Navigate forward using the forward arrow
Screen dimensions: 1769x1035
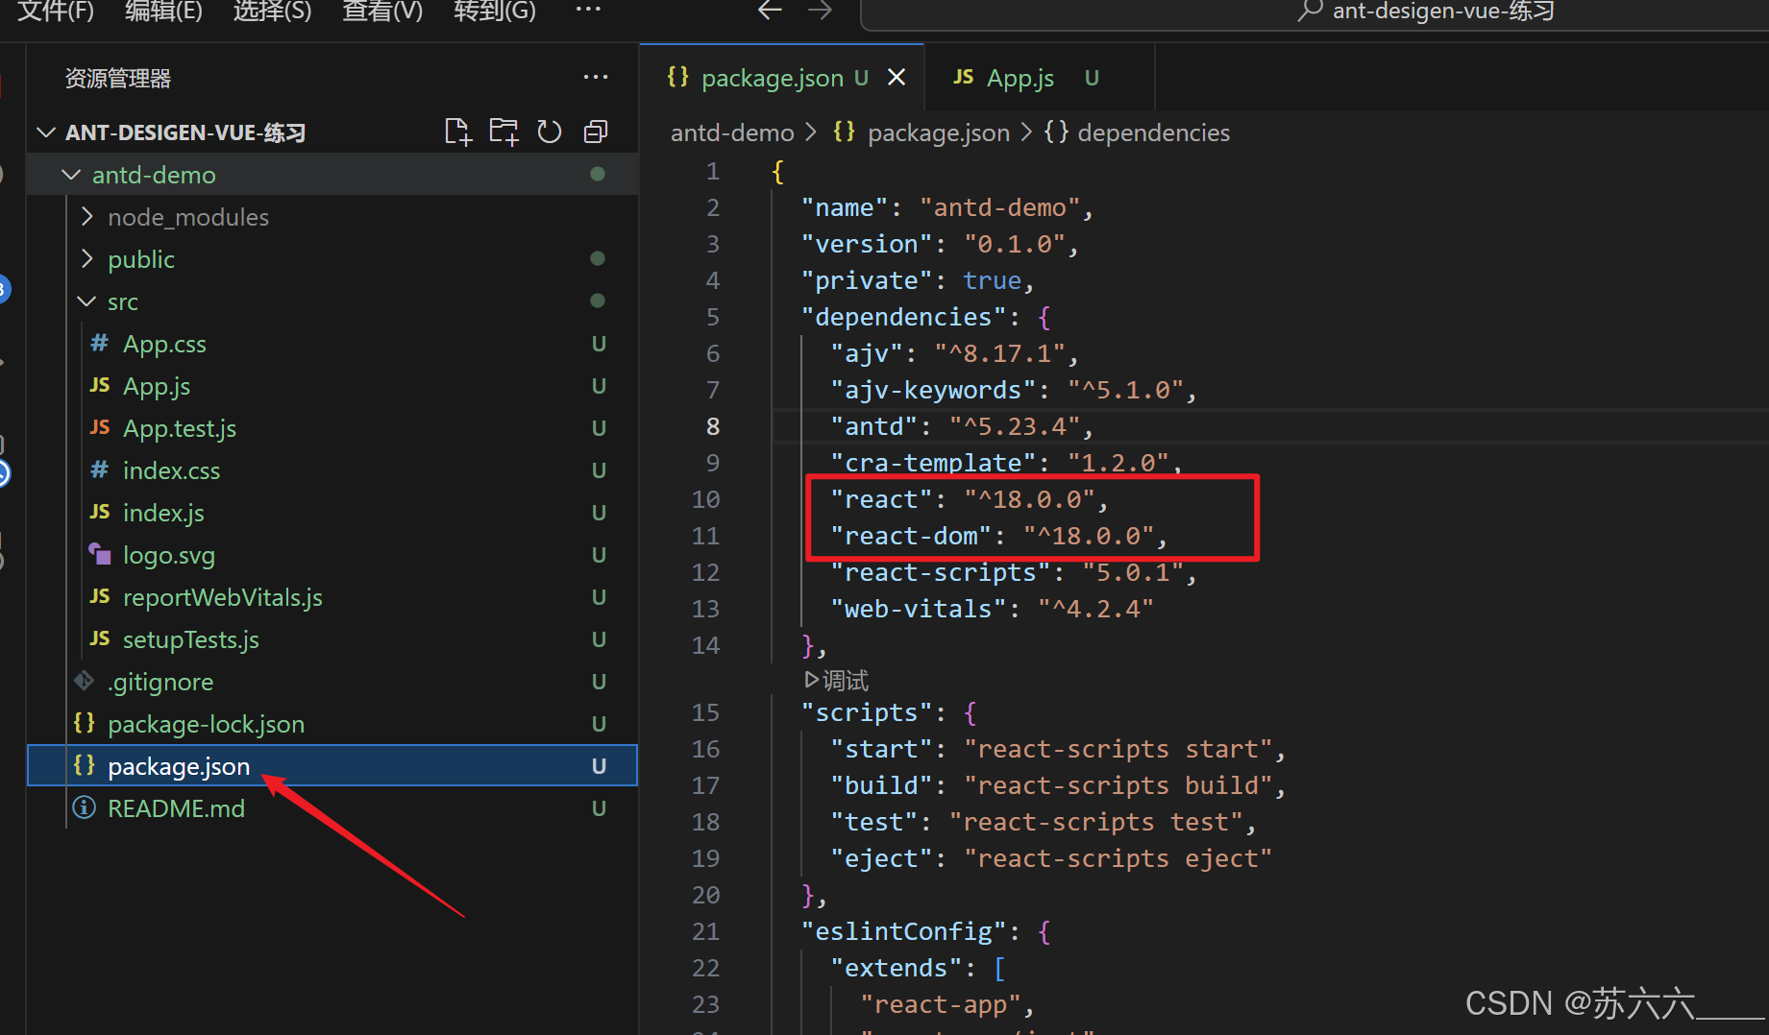819,11
